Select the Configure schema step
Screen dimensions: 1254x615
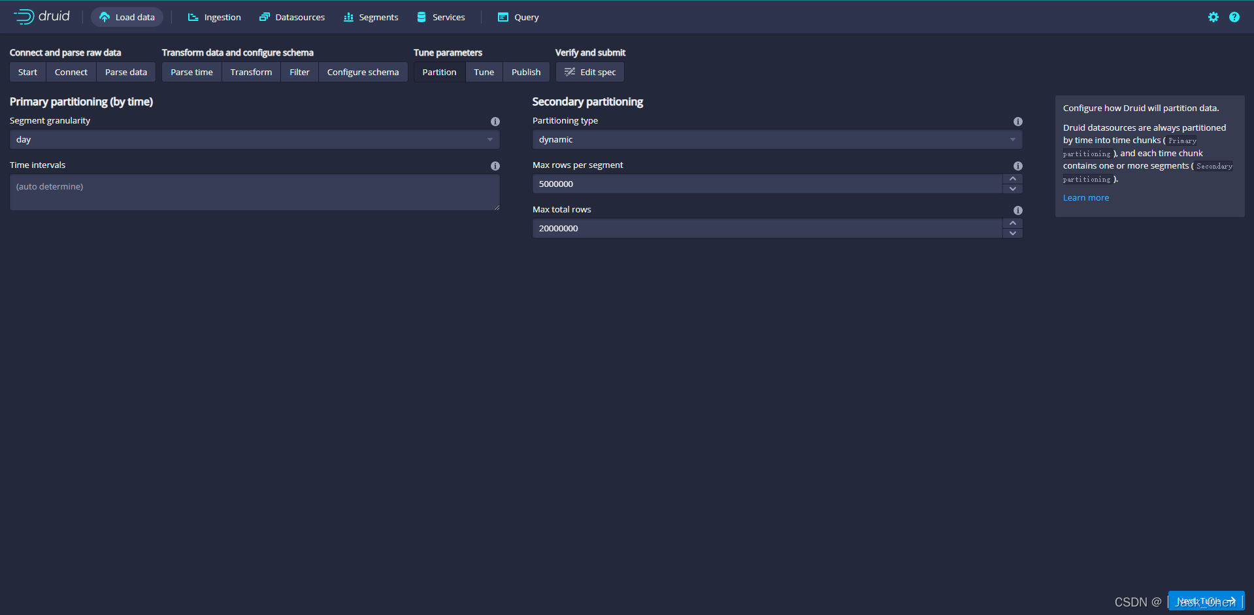363,72
